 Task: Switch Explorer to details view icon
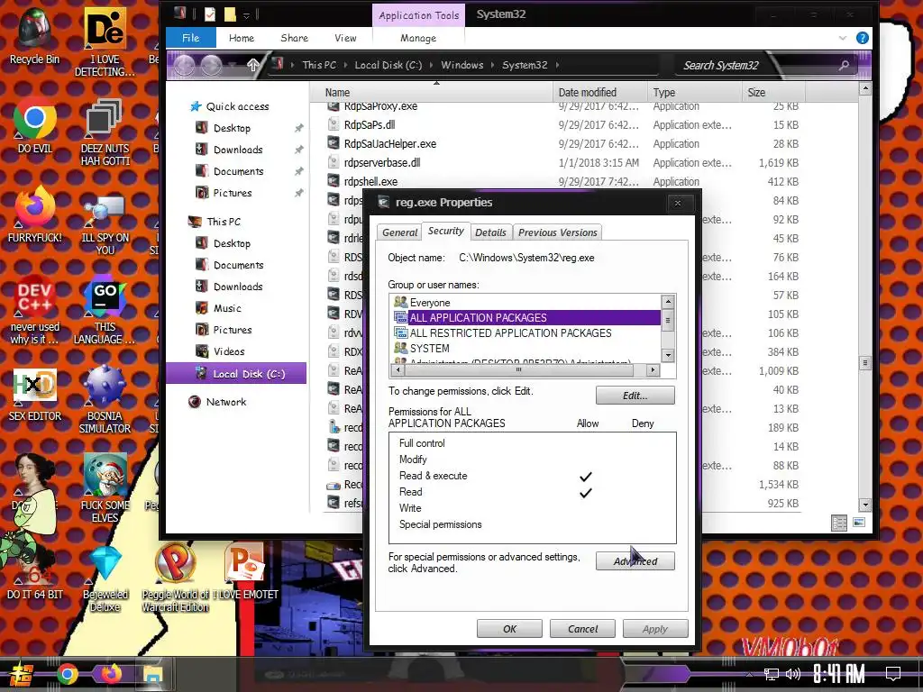point(839,523)
